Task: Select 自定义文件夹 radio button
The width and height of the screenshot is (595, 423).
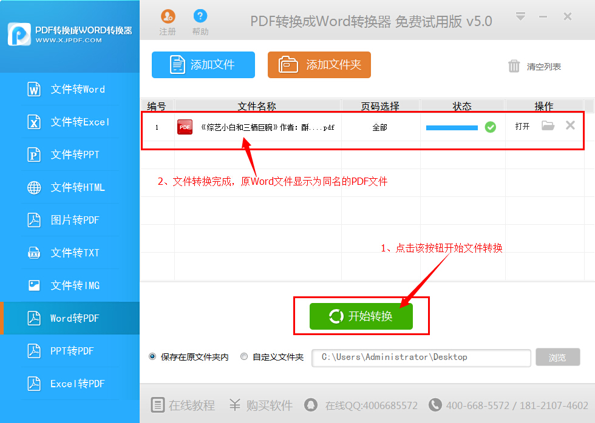Action: (x=244, y=356)
